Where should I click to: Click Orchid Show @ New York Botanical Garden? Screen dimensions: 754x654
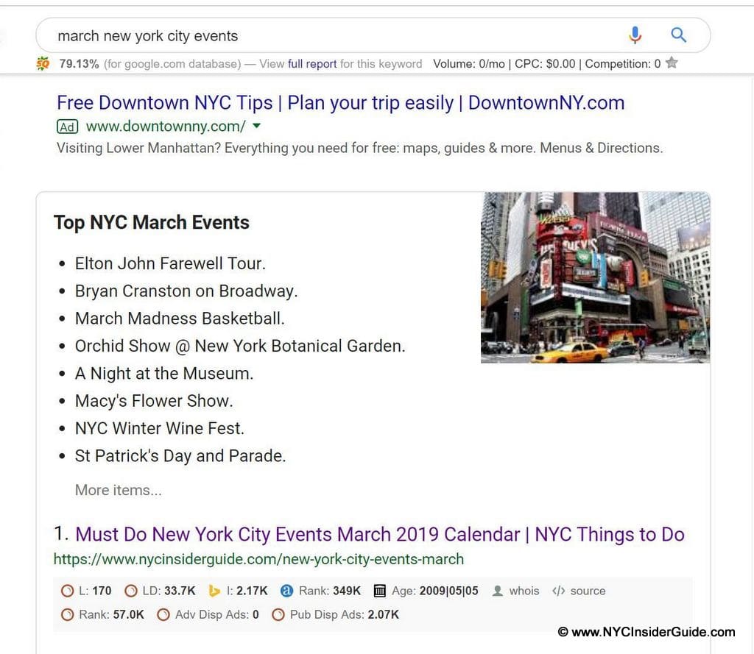[240, 346]
